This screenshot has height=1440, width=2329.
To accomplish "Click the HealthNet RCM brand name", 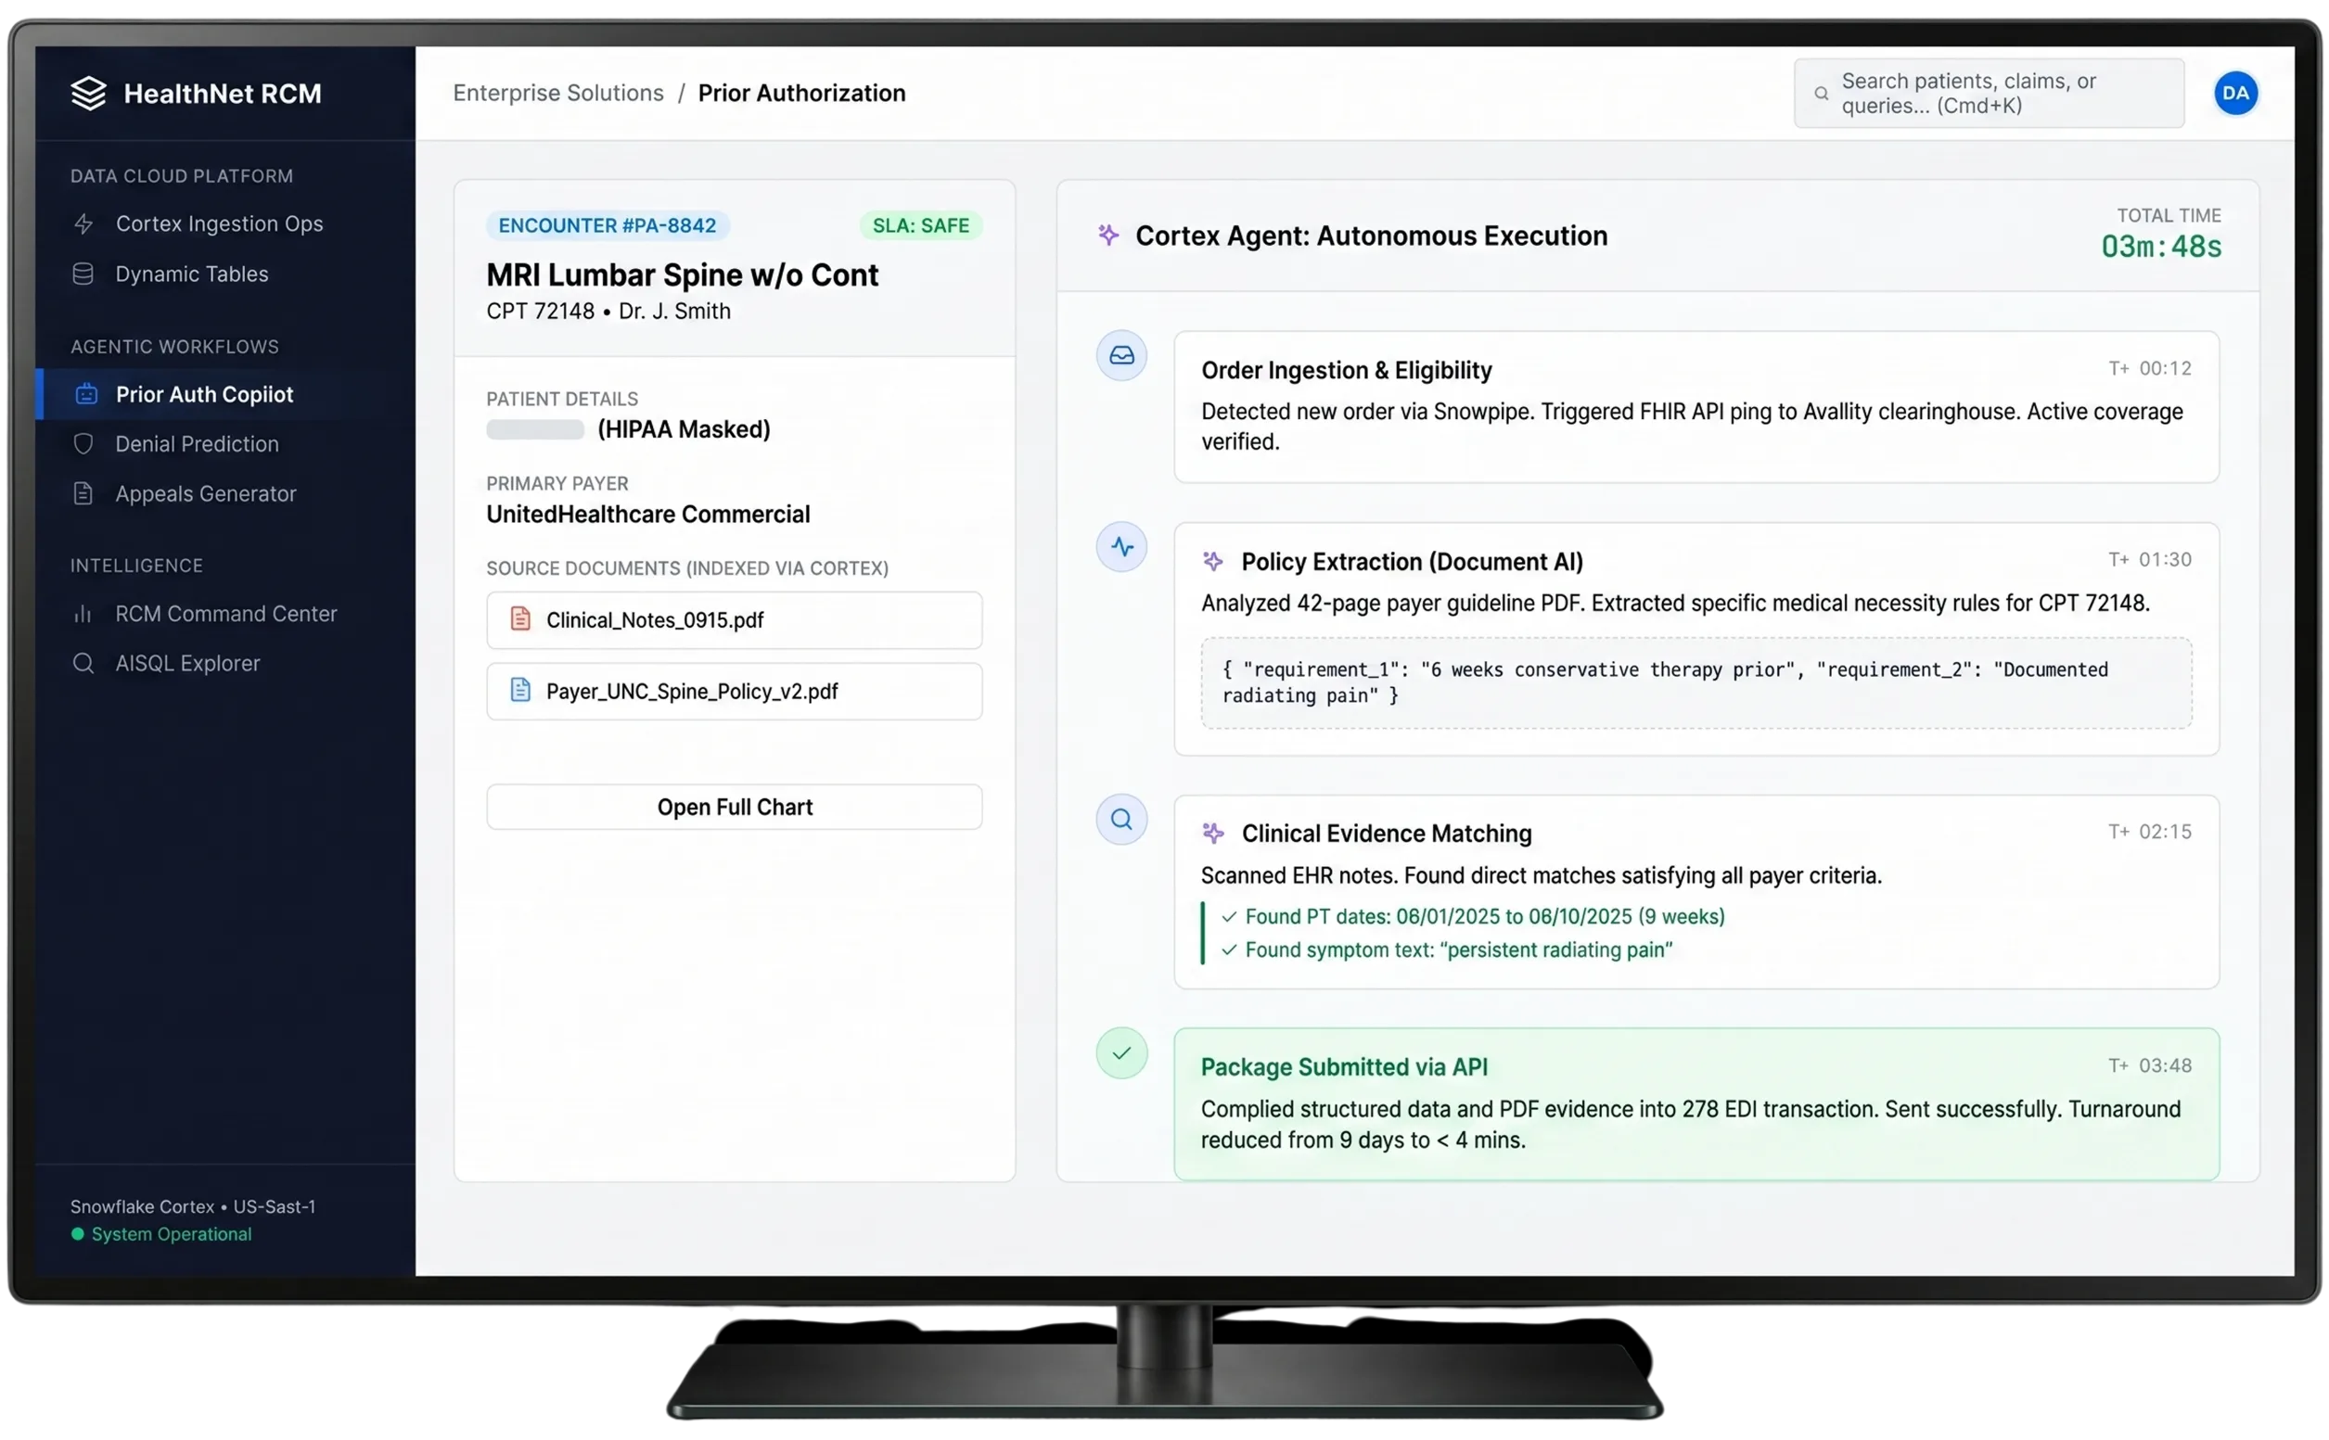I will (222, 94).
